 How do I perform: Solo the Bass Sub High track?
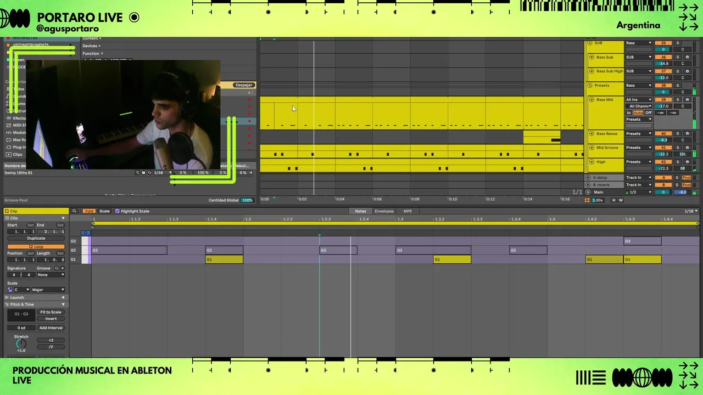(677, 71)
